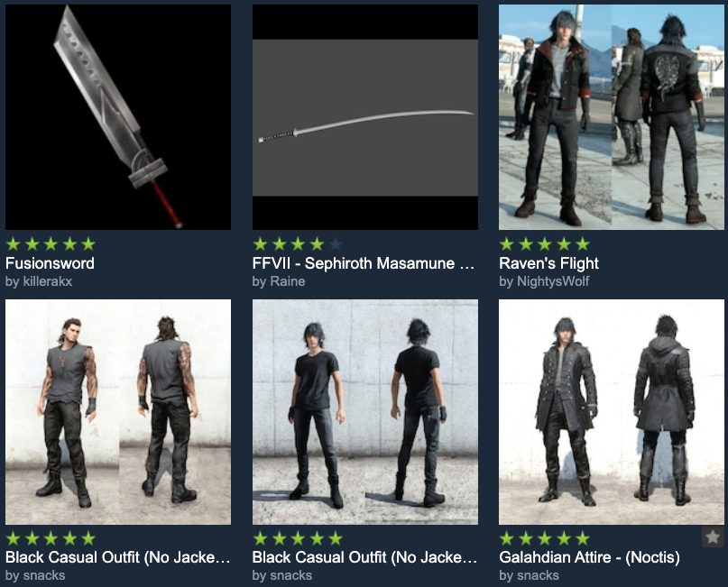The height and width of the screenshot is (587, 728).
Task: Click the Fusionsword title link
Action: pyautogui.click(x=50, y=263)
